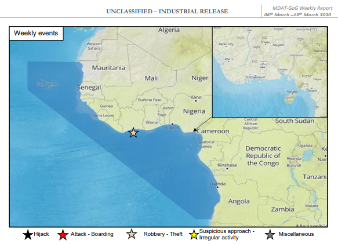Click the Benin City label in inset map

(226, 44)
